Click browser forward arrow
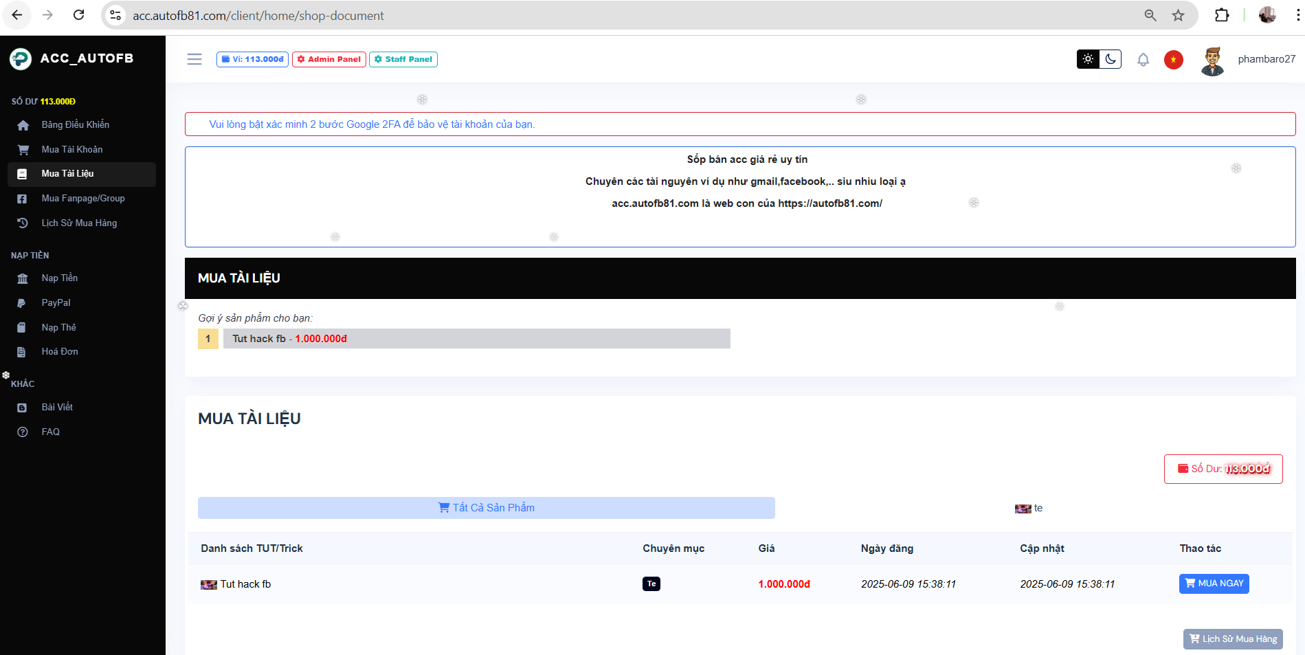 click(47, 15)
